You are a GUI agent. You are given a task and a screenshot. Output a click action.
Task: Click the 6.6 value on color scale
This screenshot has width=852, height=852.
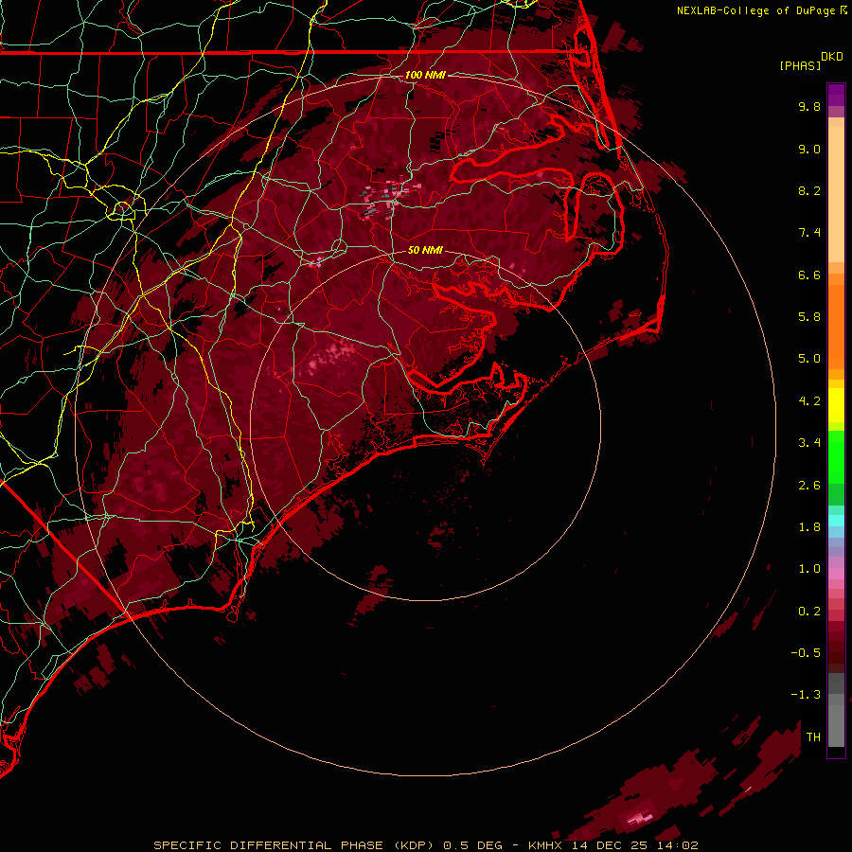(x=809, y=275)
